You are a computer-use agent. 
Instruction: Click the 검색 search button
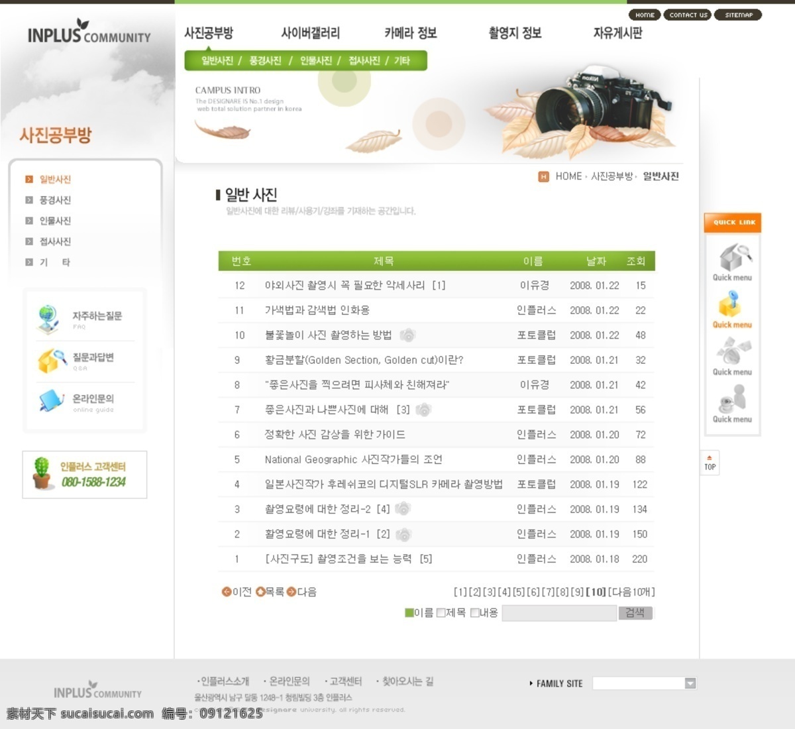(x=635, y=613)
